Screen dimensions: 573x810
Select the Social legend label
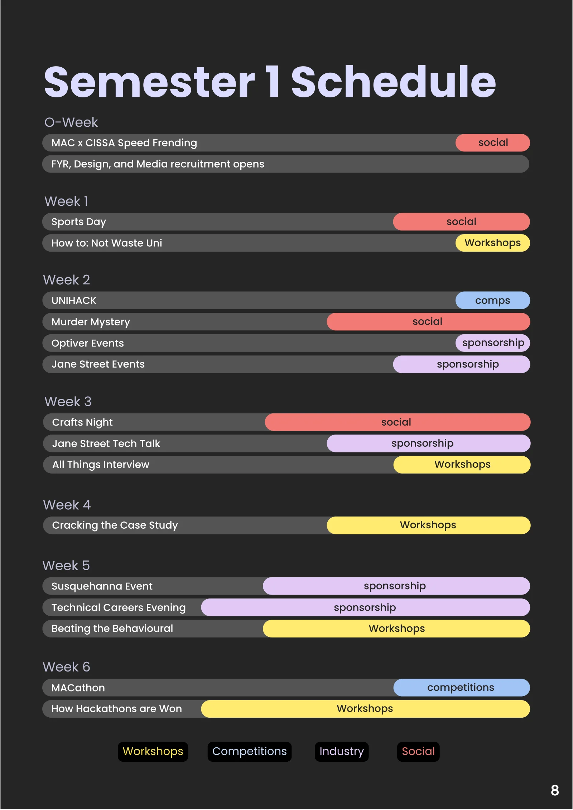[418, 751]
